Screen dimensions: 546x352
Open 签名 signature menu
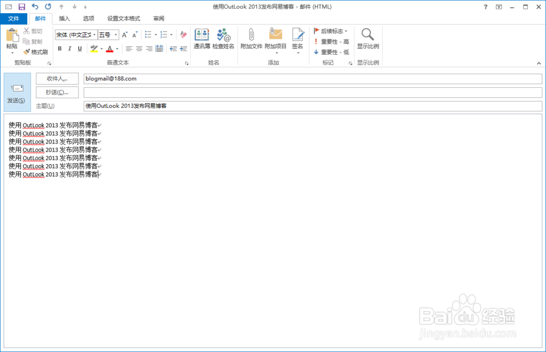tap(298, 41)
